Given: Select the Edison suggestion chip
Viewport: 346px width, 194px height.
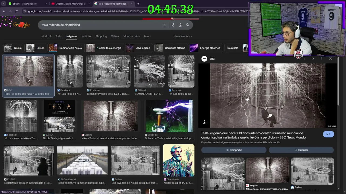Looking at the screenshot, I should (36, 48).
